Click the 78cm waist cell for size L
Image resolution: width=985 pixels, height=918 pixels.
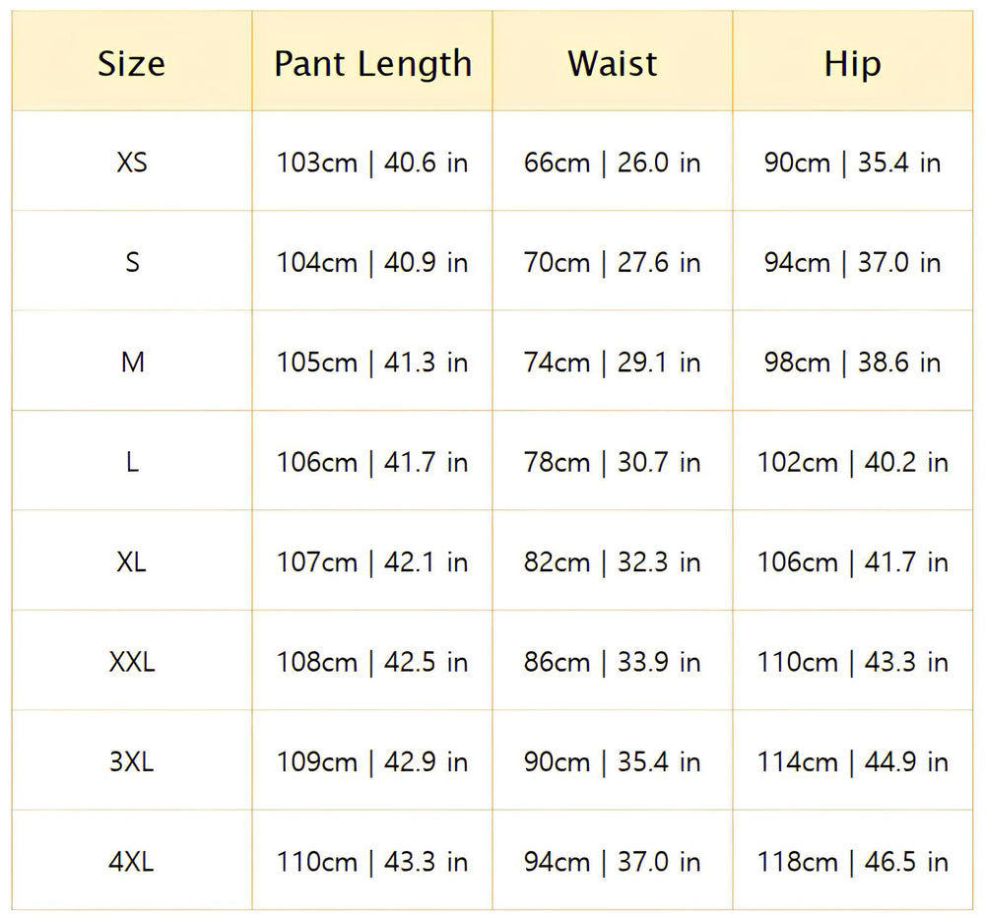pos(612,462)
